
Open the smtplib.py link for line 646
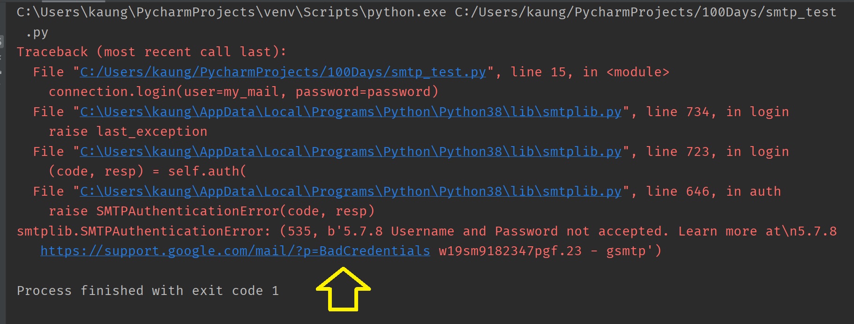click(351, 191)
